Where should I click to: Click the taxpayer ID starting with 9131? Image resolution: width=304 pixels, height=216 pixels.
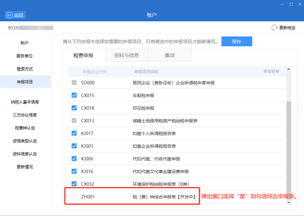(x=30, y=28)
